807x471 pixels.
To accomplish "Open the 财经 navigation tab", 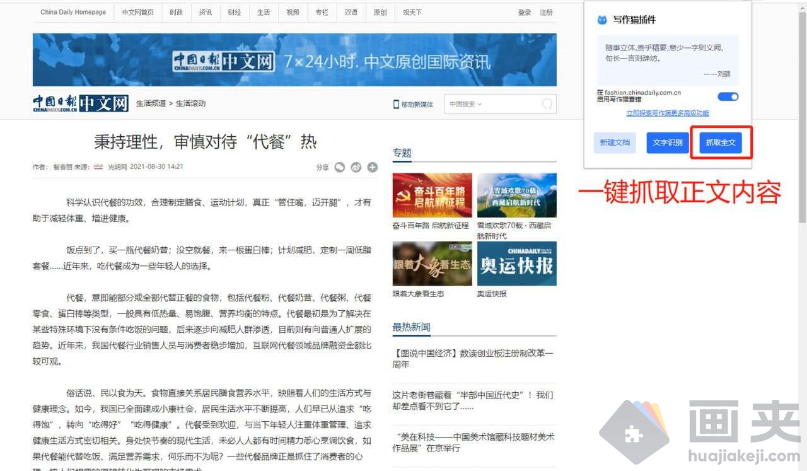I will tap(235, 12).
